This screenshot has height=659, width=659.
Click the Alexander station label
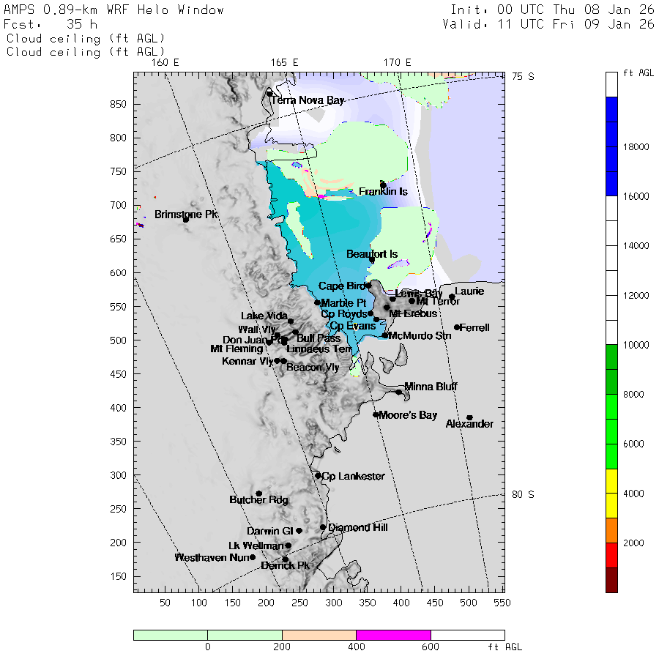469,424
